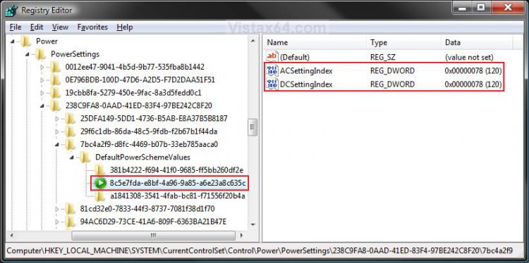Click the PowerSettings folder icon
The width and height of the screenshot is (529, 263).
click(40, 54)
